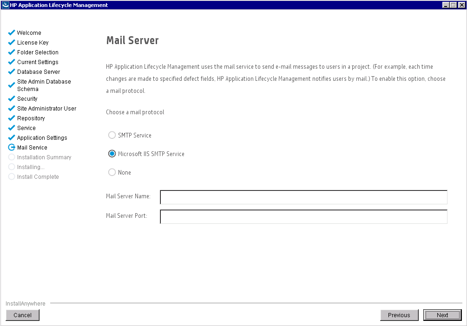Select the Mail Service step label
The height and width of the screenshot is (326, 467).
pos(32,147)
